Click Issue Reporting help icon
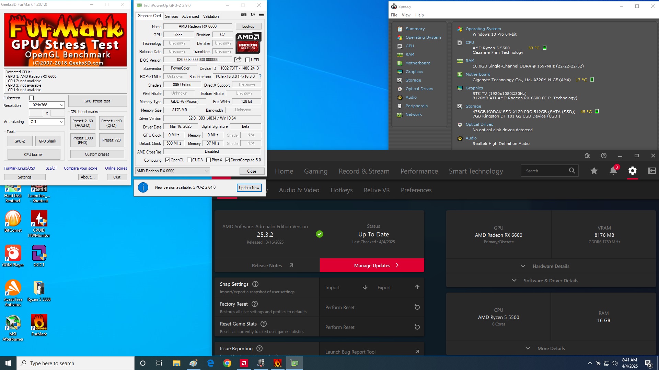659x370 pixels. [x=259, y=348]
